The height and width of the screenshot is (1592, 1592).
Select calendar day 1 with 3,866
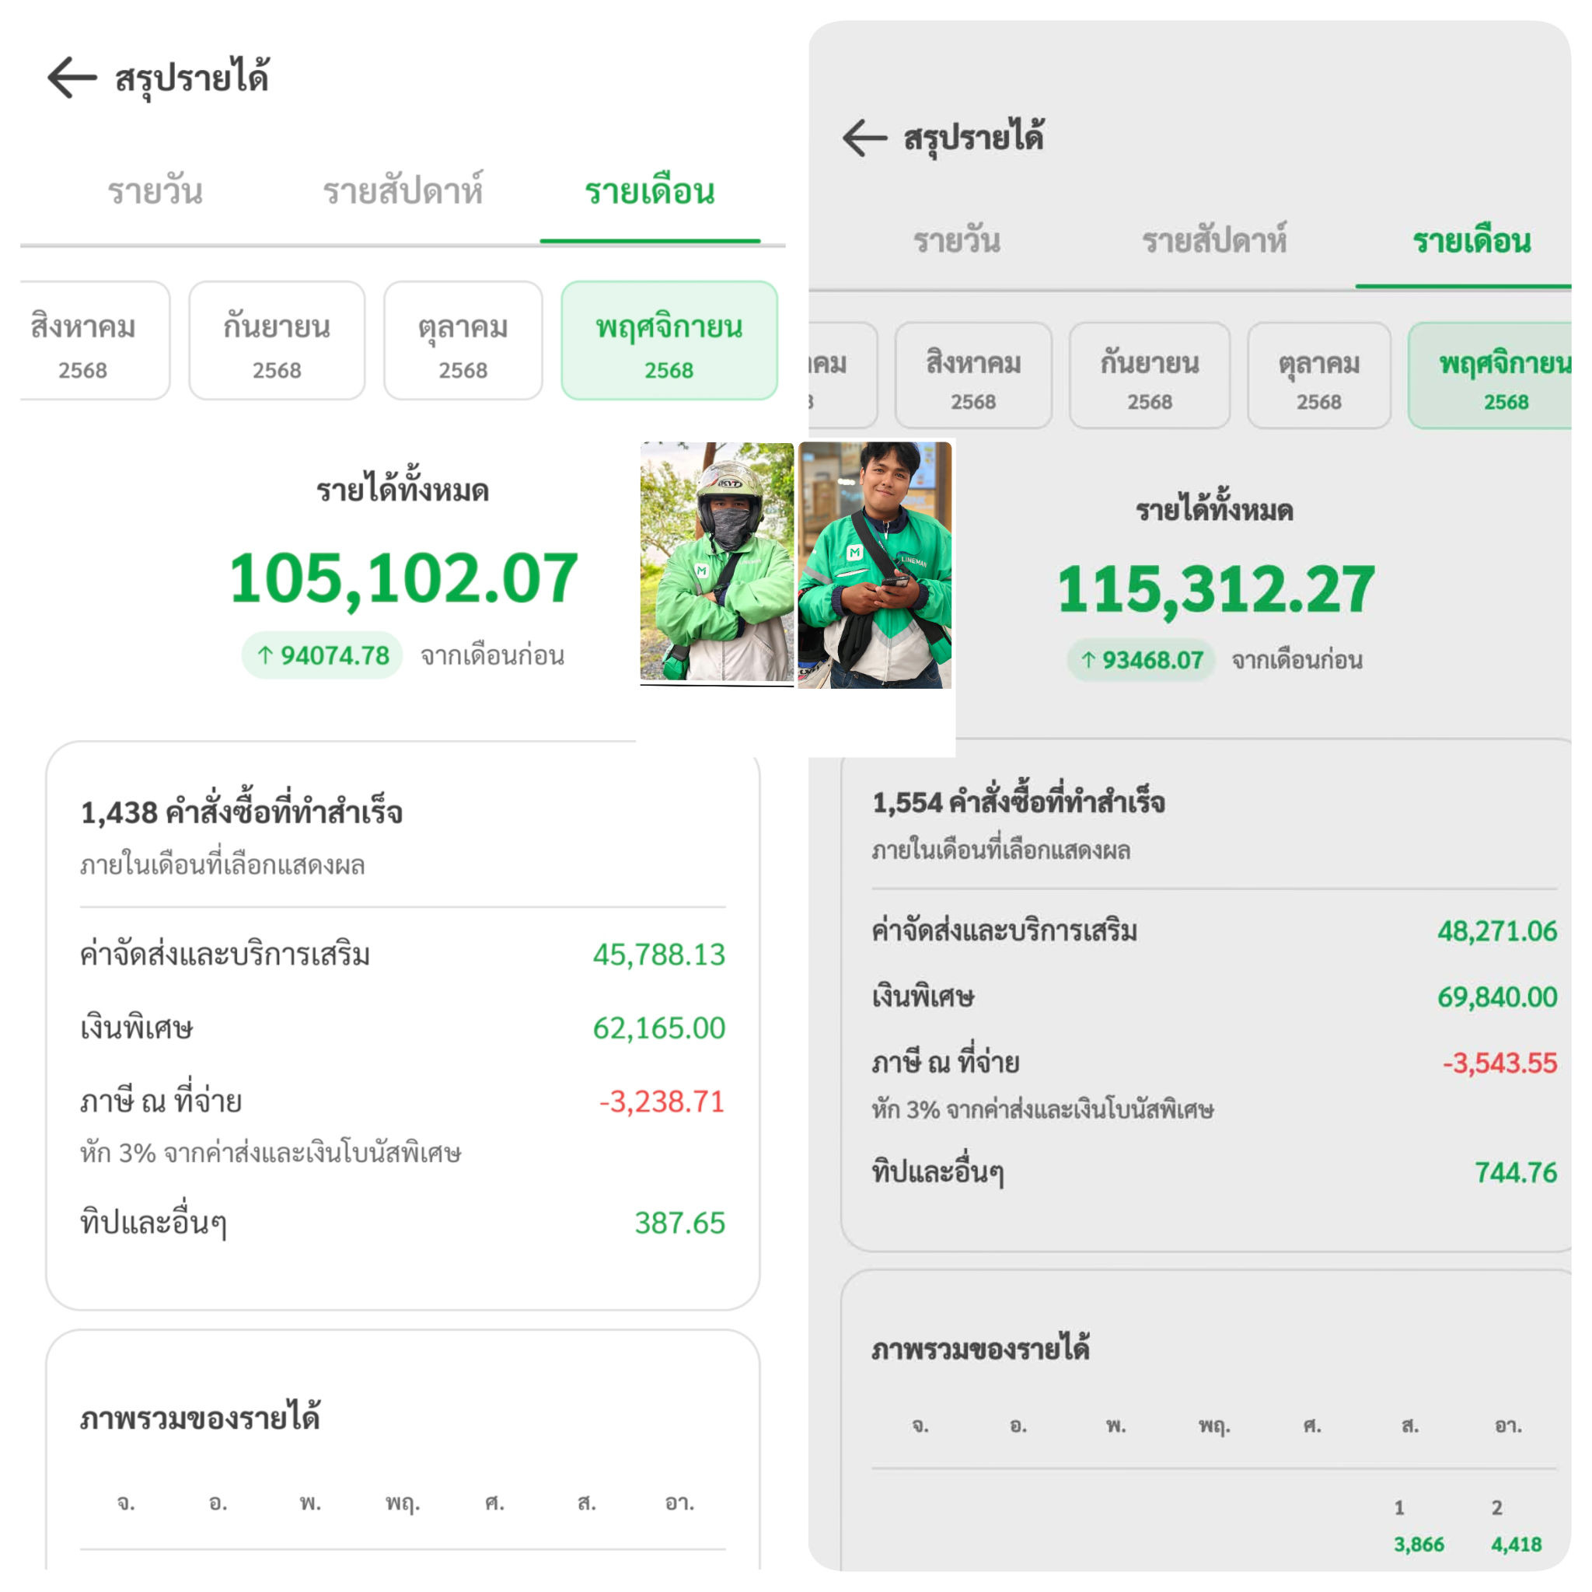coord(1418,1526)
